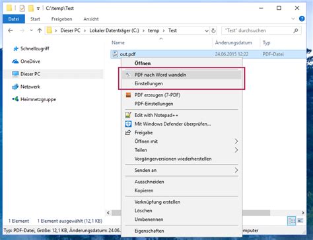Select Kopieren from the context menu
The width and height of the screenshot is (313, 240).
[x=182, y=190]
